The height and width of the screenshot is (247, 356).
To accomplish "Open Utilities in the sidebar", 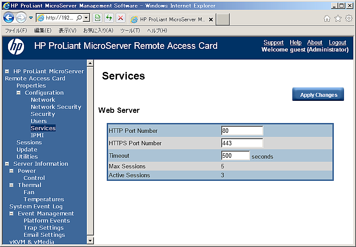I will click(27, 156).
